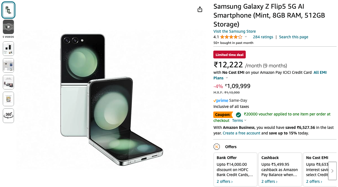Play the product videos thumbnail
This screenshot has width=338, height=187.
8,27
